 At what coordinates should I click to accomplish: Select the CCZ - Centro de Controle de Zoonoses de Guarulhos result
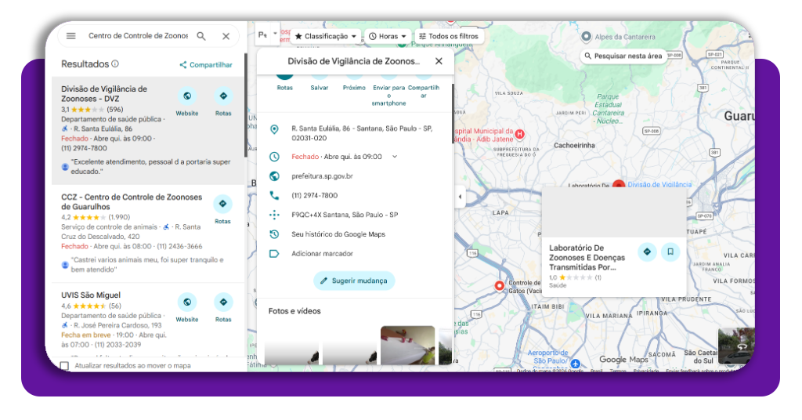(x=132, y=201)
